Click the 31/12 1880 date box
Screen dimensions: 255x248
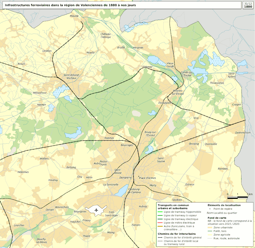(x=248, y=5)
